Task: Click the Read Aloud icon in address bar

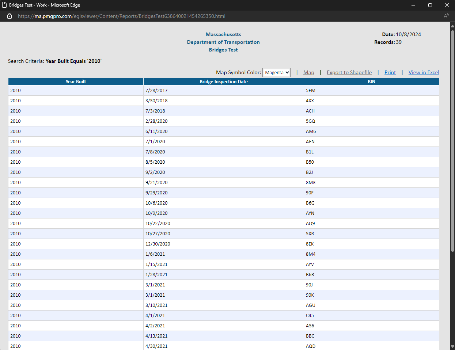Action: click(446, 16)
